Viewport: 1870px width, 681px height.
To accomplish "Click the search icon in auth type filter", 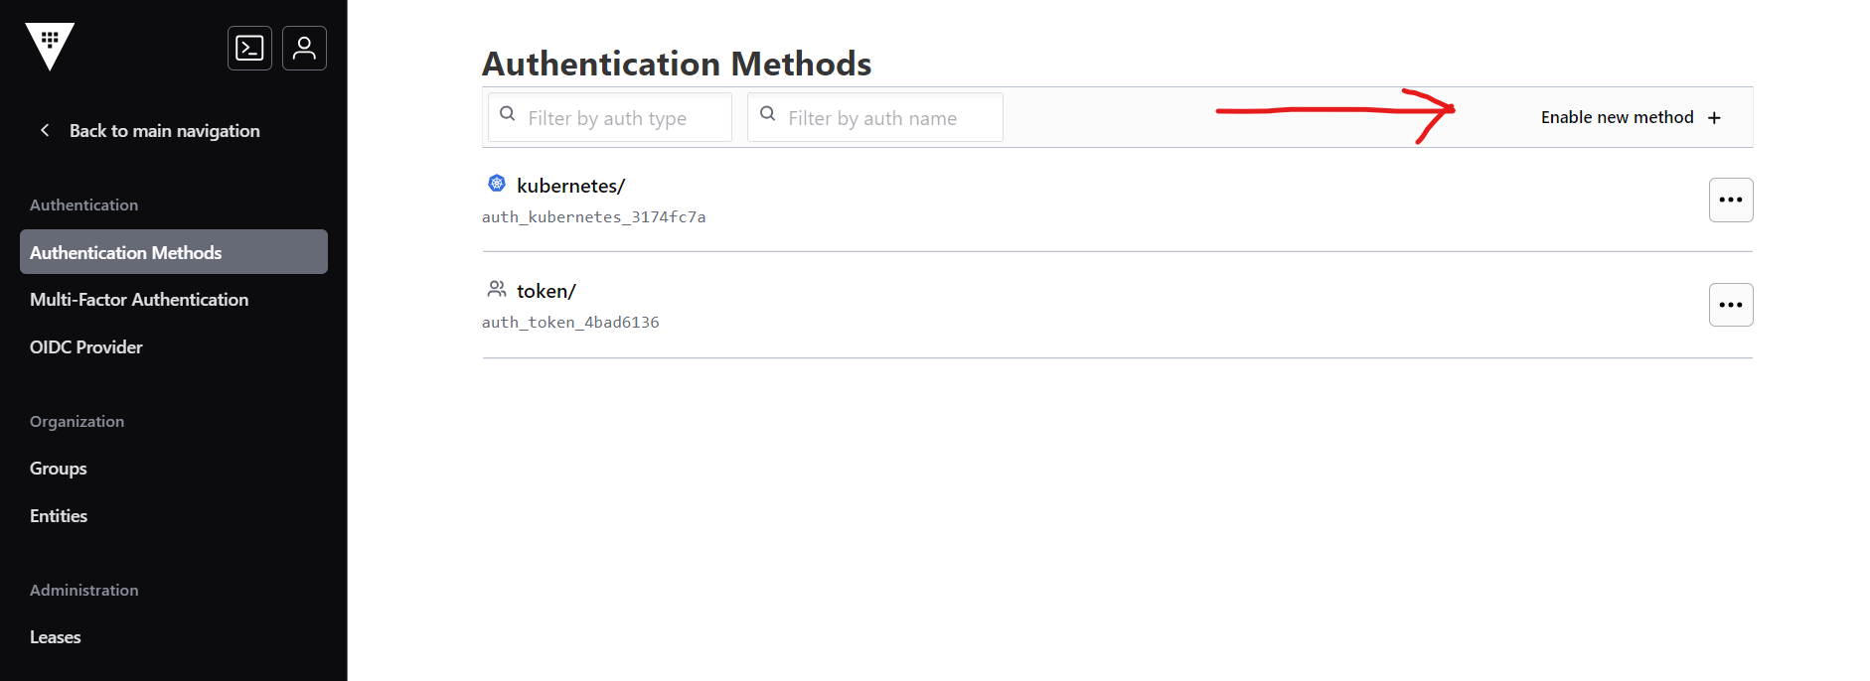I will coord(508,113).
